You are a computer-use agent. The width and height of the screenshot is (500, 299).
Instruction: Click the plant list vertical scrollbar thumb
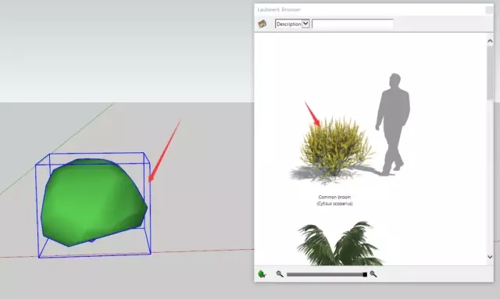[490, 73]
